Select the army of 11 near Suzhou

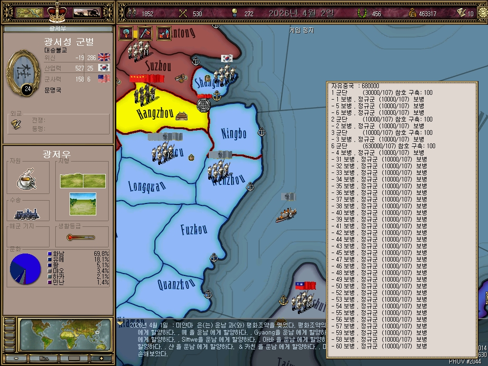click(139, 51)
